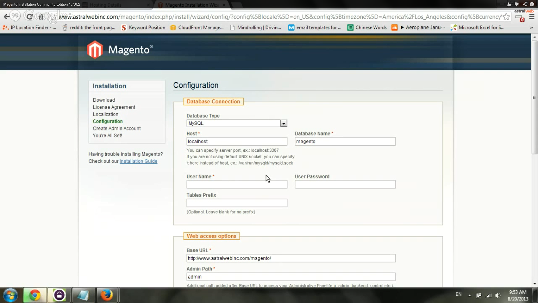This screenshot has width=538, height=303.
Task: Expand the bookmarks overflow chevron
Action: click(x=531, y=27)
